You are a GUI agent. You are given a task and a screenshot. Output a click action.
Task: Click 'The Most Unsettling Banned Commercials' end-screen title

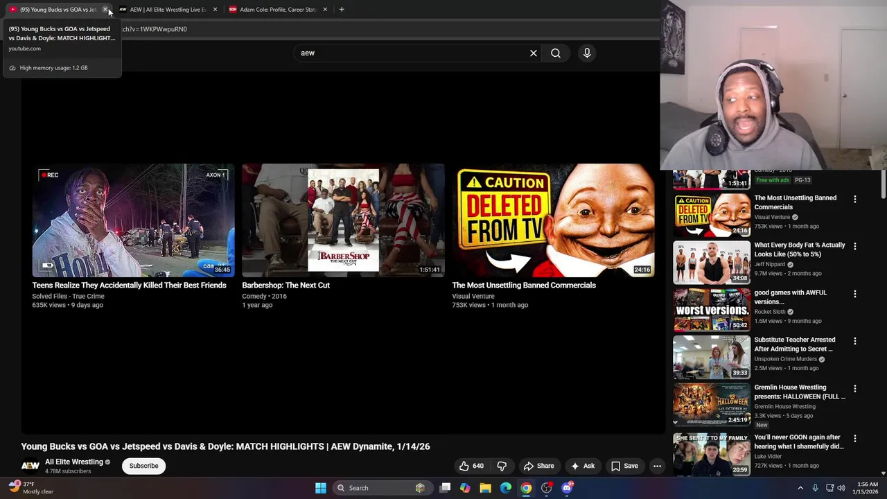pyautogui.click(x=524, y=285)
